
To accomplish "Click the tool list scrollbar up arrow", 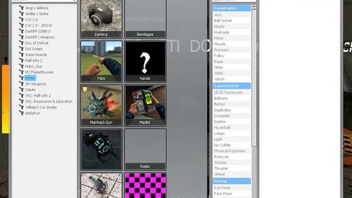I will coord(254,7).
